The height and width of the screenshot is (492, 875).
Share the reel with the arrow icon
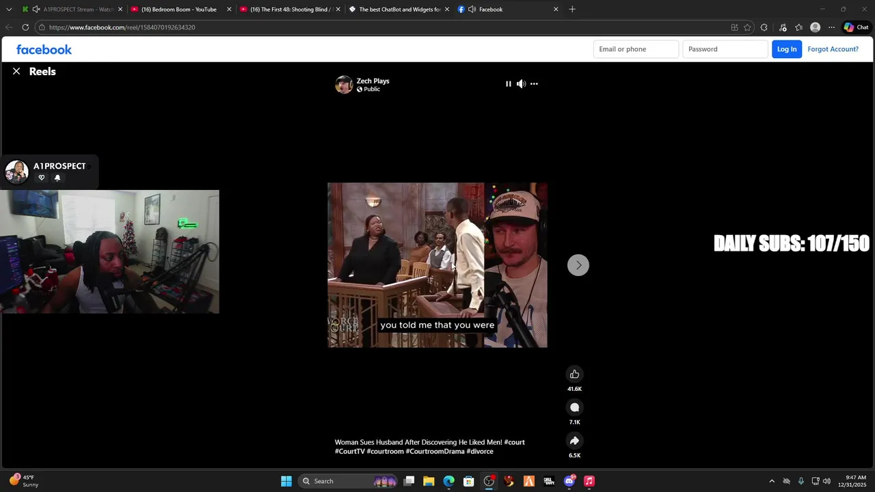574,441
